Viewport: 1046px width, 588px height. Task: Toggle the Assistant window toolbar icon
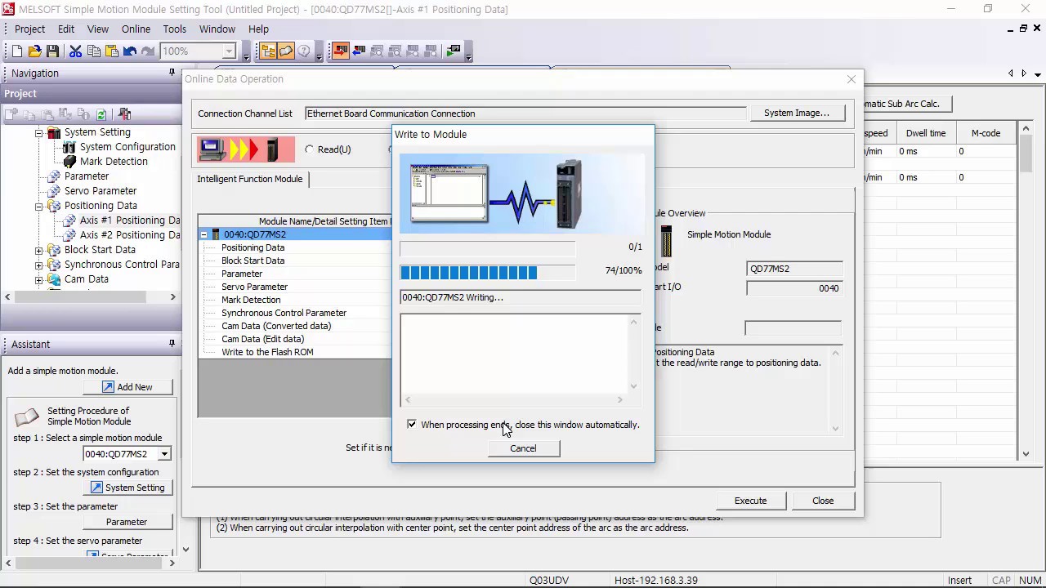286,51
